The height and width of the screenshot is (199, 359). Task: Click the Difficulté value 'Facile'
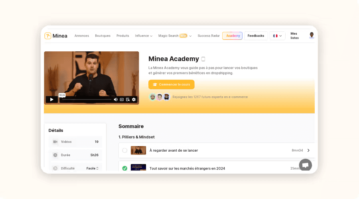(91, 168)
